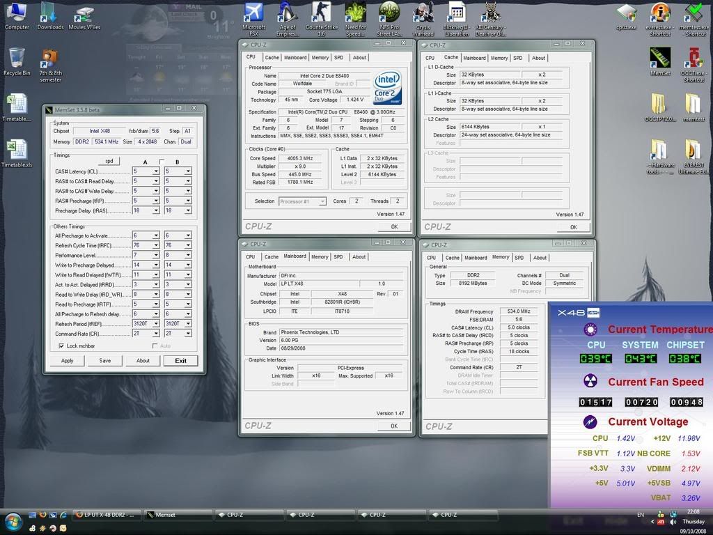
Task: Open Refresh Period (tREF) column A dropdown
Action: (x=156, y=323)
